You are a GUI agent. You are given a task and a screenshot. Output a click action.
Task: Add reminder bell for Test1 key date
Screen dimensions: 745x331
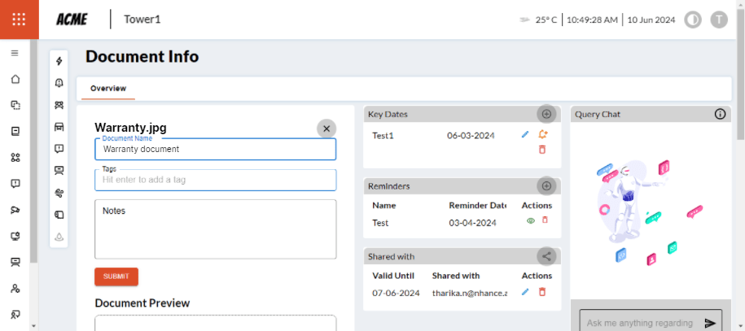coord(543,134)
